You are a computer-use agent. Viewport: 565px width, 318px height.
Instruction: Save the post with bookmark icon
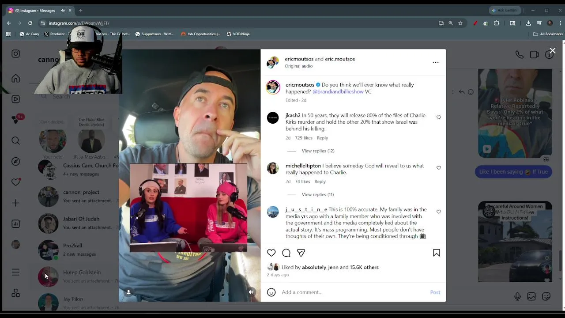tap(437, 253)
